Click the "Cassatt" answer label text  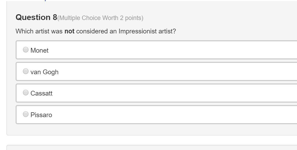(41, 93)
